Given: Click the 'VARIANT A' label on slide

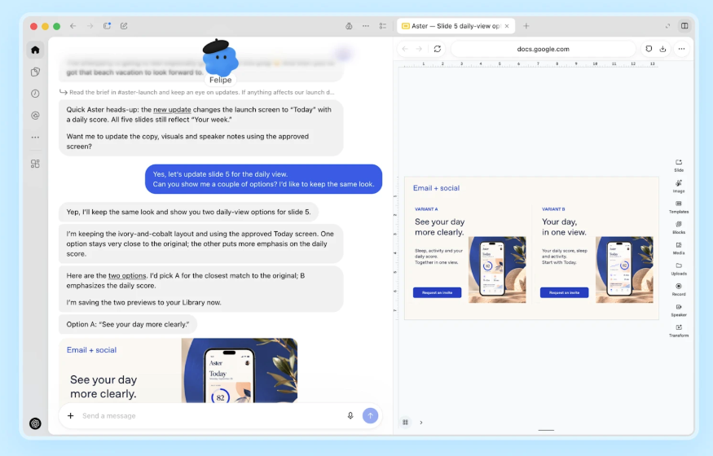Looking at the screenshot, I should coord(426,209).
